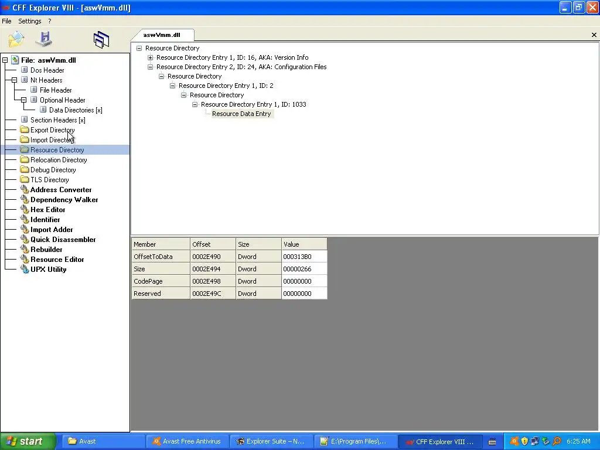Click the UPX Utility tool icon
Screen dimensions: 600x450
pyautogui.click(x=25, y=269)
